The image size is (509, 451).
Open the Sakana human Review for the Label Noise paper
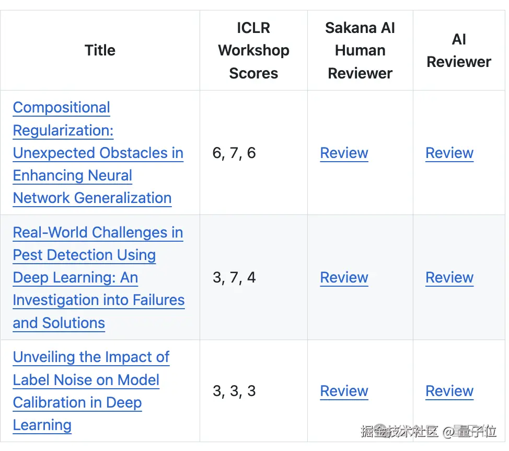tap(344, 391)
